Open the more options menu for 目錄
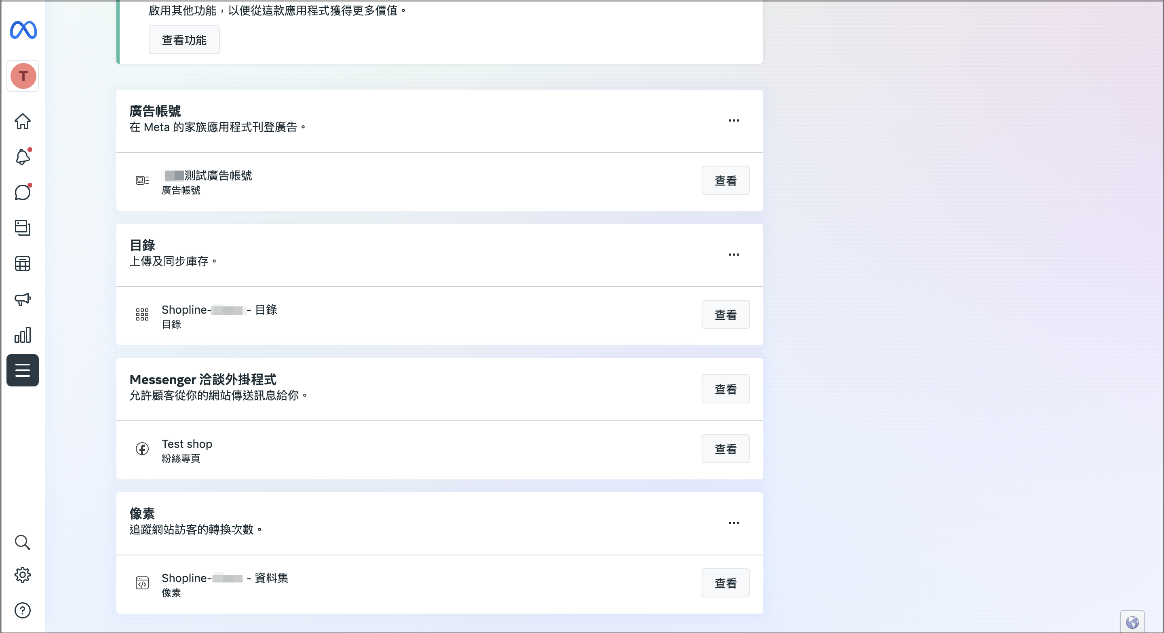The image size is (1164, 633). [x=734, y=254]
